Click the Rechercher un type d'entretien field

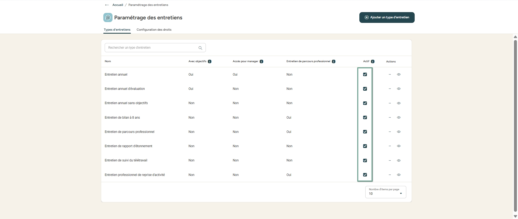pyautogui.click(x=151, y=48)
